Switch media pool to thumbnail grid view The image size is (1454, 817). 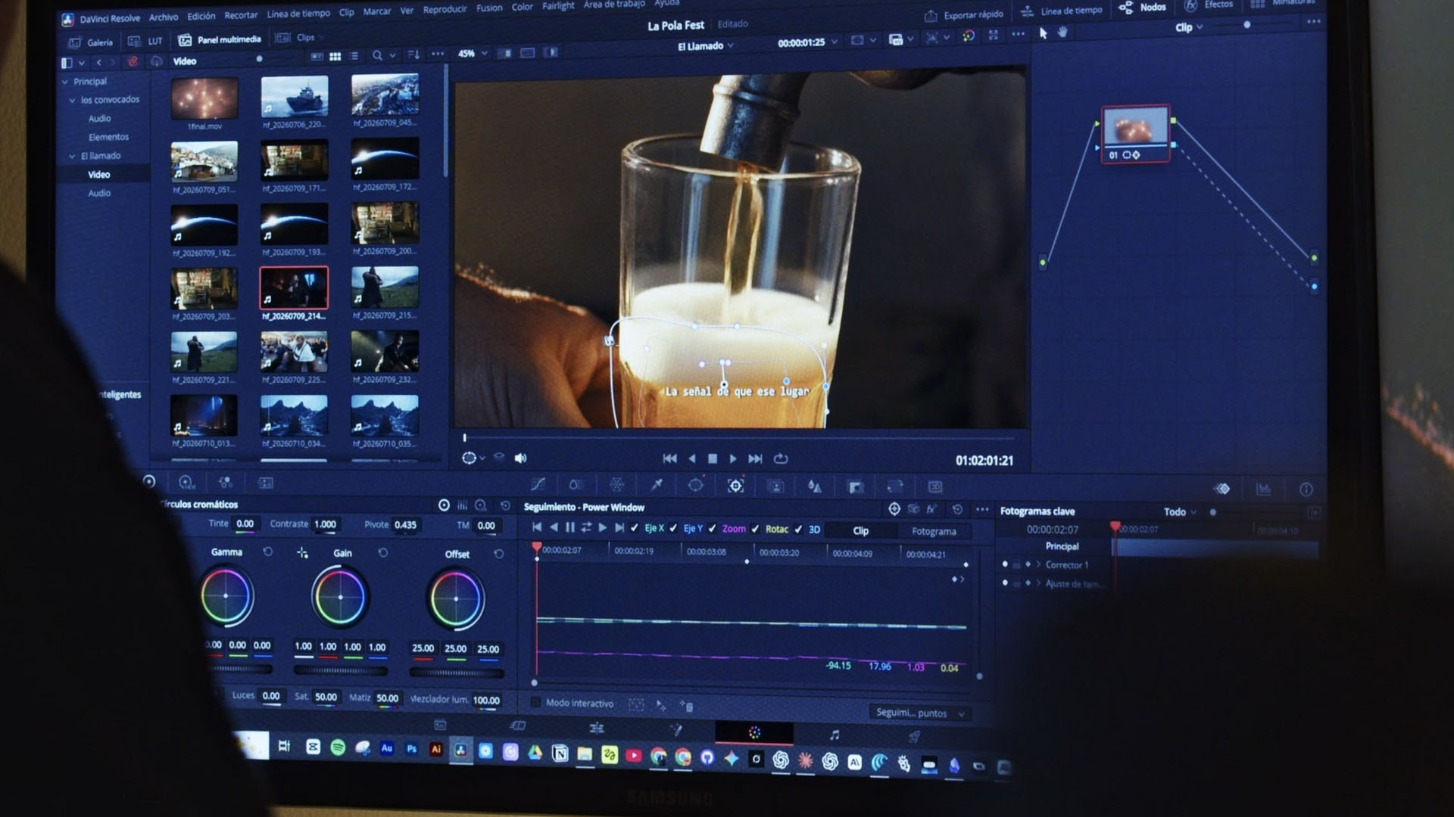335,56
